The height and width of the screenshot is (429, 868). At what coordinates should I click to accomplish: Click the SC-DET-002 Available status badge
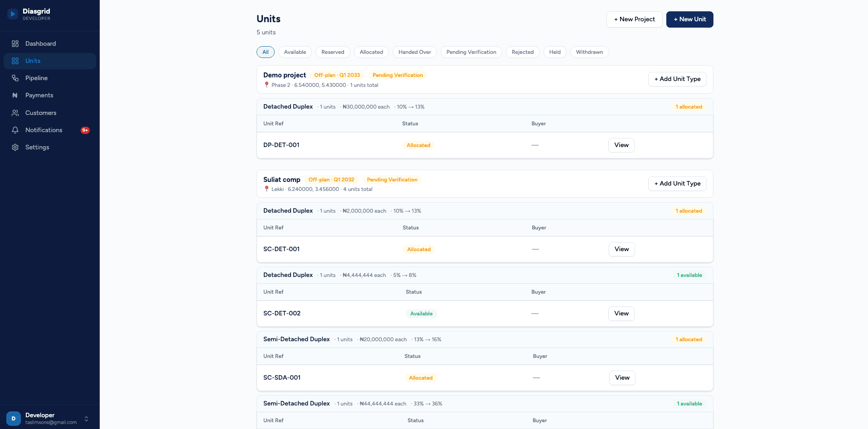tap(421, 314)
